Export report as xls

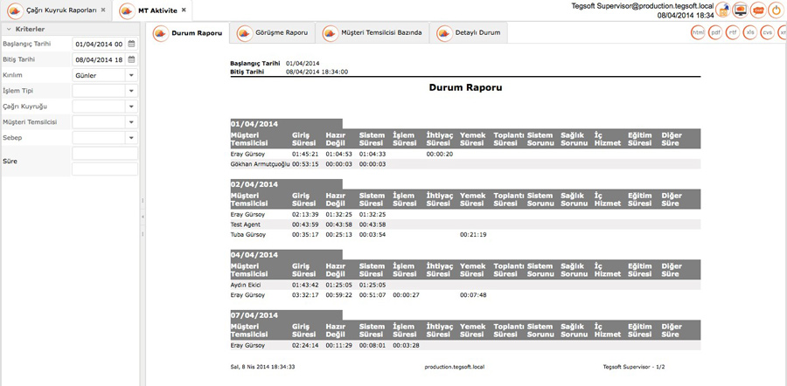(750, 32)
